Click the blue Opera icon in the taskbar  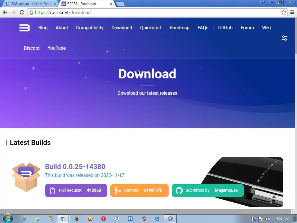pyautogui.click(x=130, y=219)
